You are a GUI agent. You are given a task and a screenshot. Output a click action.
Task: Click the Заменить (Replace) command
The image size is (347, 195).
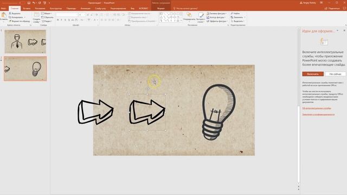point(237,17)
